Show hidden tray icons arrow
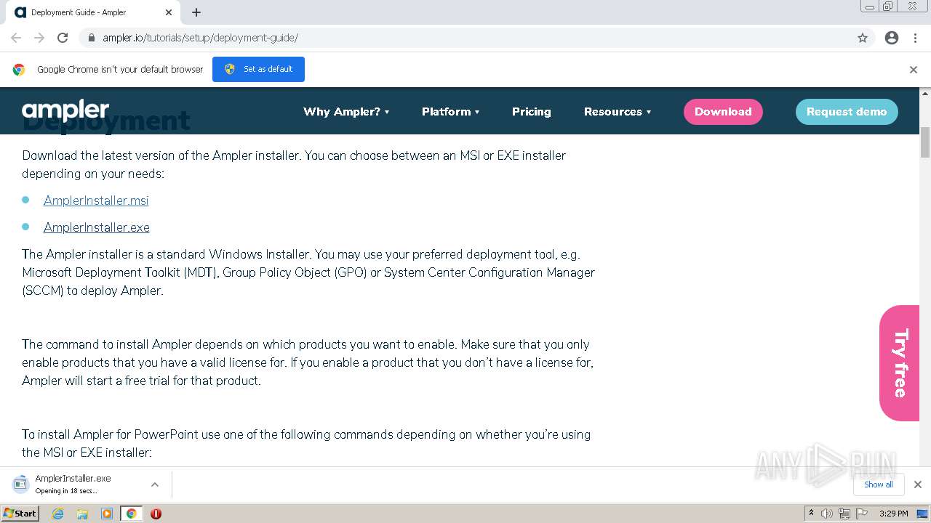 click(812, 514)
